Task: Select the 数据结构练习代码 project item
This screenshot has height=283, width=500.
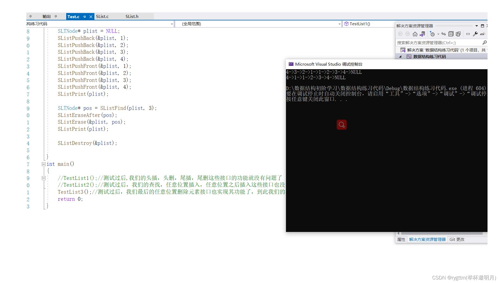Action: click(x=429, y=57)
